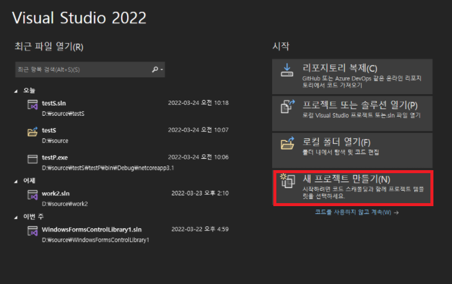Open recent item testP.exe
This screenshot has width=452, height=284.
click(x=55, y=158)
